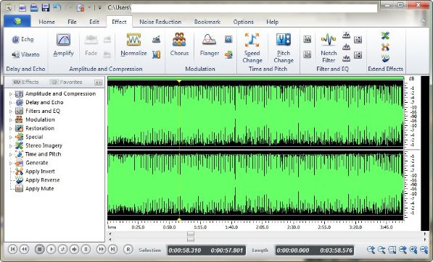Click the top filter icon above Notch Filter's right
Image resolution: width=433 pixels, height=262 pixels.
pos(346,35)
